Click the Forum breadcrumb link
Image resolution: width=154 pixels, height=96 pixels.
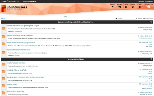click(x=3, y=19)
